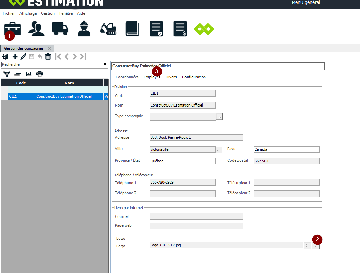Print the list with printer icon
The height and width of the screenshot is (273, 360).
(x=40, y=74)
